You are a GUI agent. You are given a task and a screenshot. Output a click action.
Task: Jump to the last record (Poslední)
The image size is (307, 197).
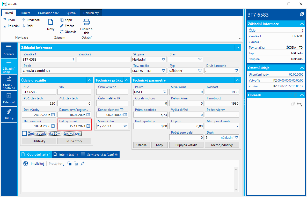pos(11,26)
